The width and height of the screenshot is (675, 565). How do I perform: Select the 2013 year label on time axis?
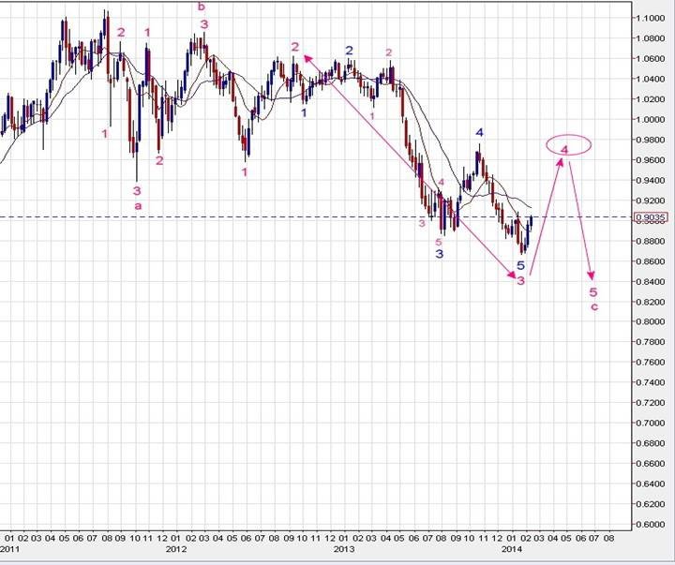click(344, 549)
